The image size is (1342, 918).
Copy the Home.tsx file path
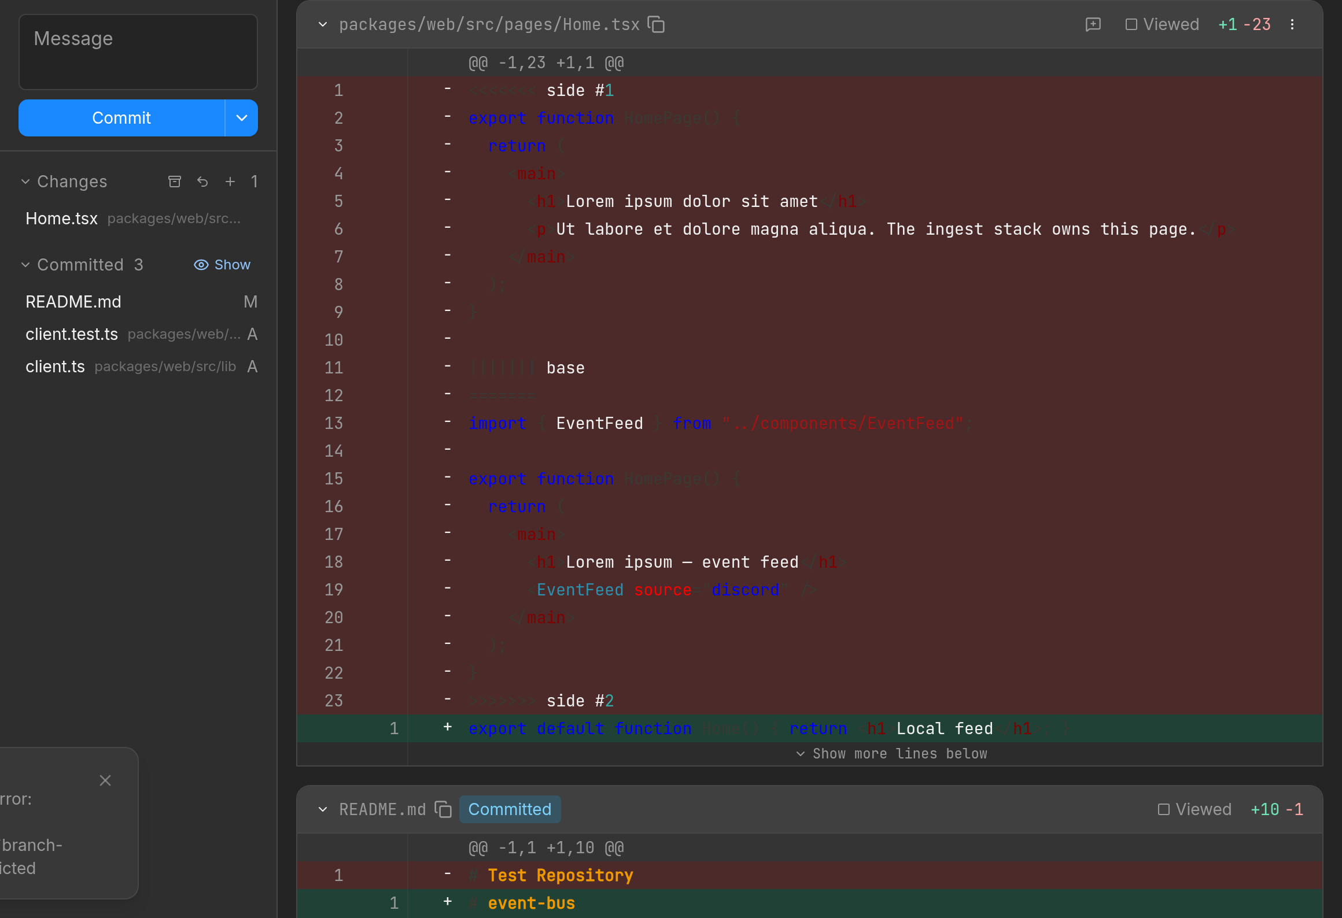[656, 24]
